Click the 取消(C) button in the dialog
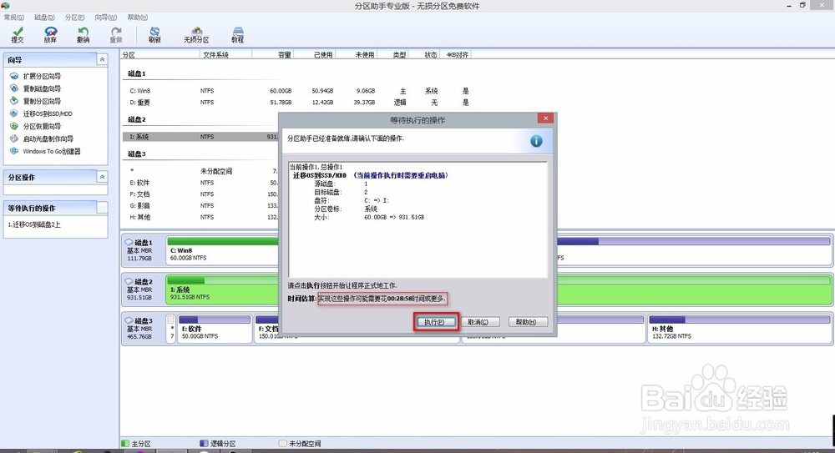Image resolution: width=835 pixels, height=453 pixels. click(x=480, y=322)
